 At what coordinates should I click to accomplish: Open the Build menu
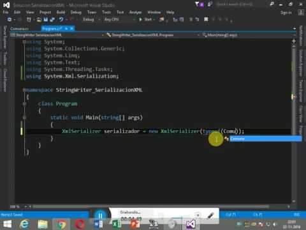[x=61, y=12]
